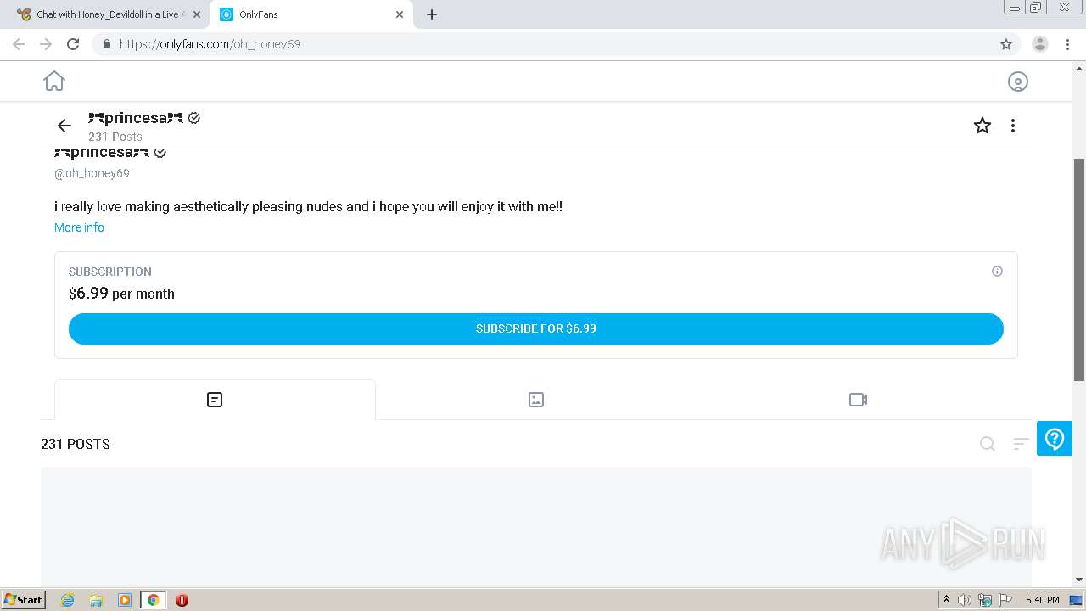Click the page vertical scrollbar thumb
This screenshot has height=611, width=1086.
click(1079, 270)
